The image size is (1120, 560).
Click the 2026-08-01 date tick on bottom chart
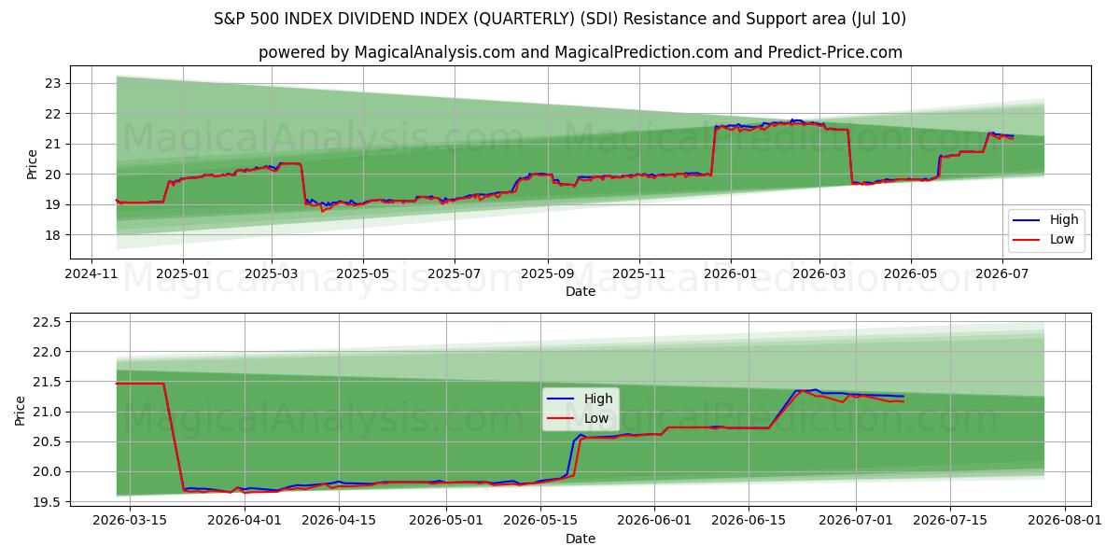(1065, 522)
